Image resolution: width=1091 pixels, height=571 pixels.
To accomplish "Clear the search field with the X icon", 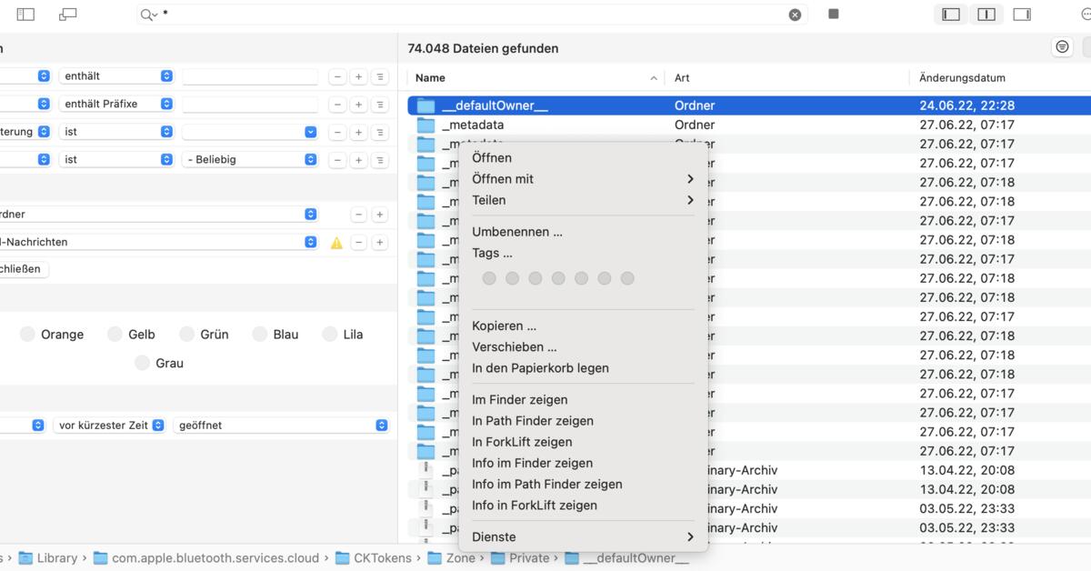I will point(795,15).
